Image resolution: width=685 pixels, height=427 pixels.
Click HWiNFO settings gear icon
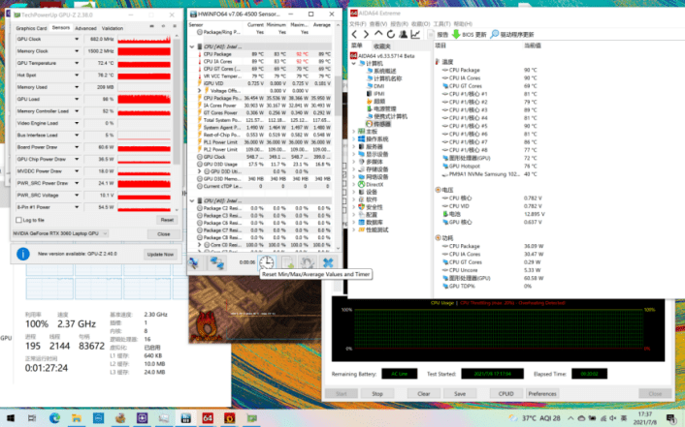pyautogui.click(x=308, y=262)
